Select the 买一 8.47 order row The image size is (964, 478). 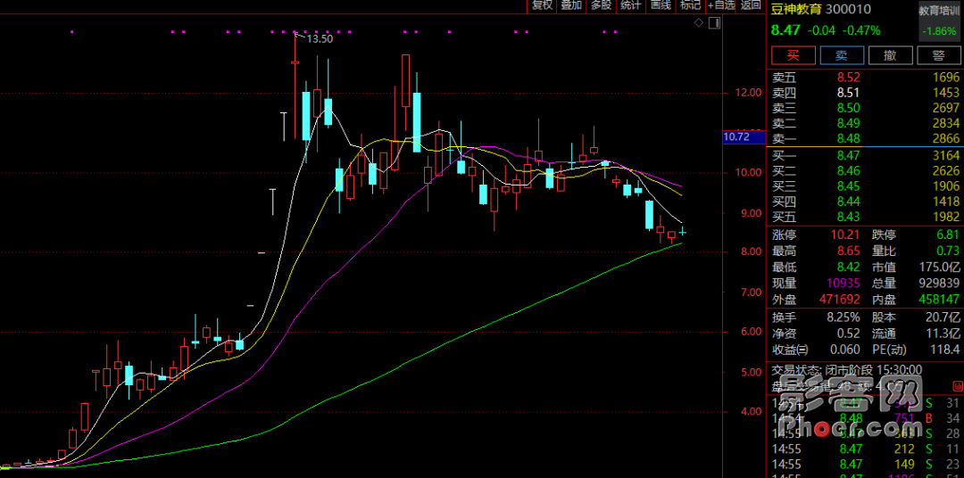coord(865,155)
